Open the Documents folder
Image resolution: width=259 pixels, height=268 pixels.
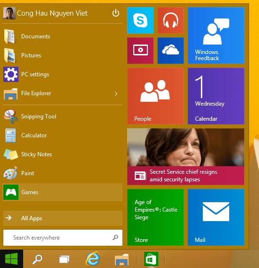coord(62,36)
